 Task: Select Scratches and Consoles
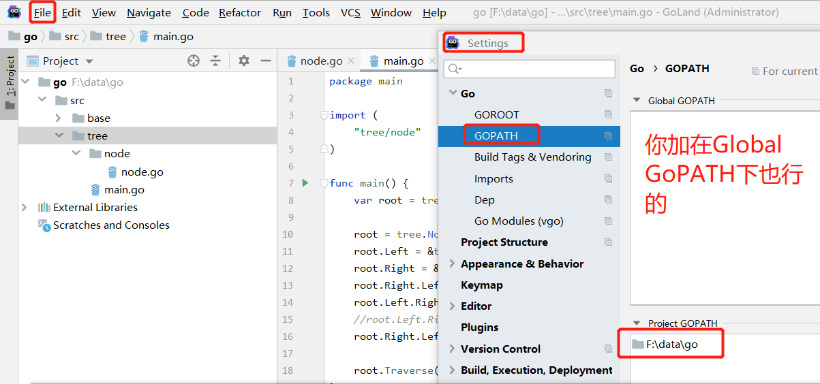[x=104, y=225]
